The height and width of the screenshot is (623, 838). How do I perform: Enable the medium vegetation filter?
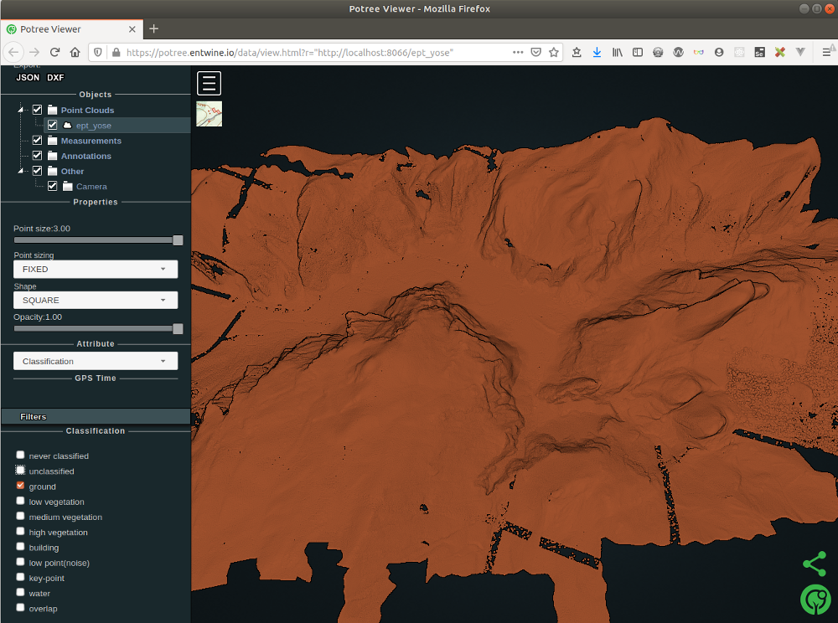pos(20,516)
